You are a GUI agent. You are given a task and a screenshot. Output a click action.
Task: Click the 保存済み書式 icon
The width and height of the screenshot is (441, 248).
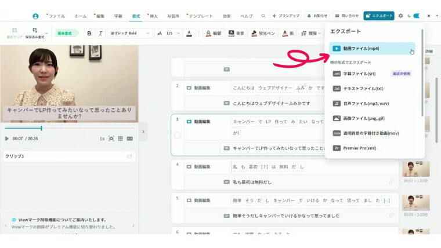tap(35, 33)
